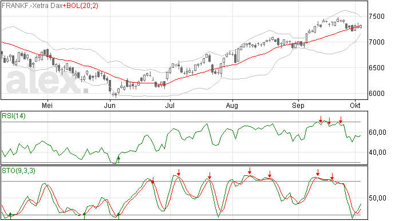Click the 7000 price axis label
395x221 pixels.
[377, 42]
